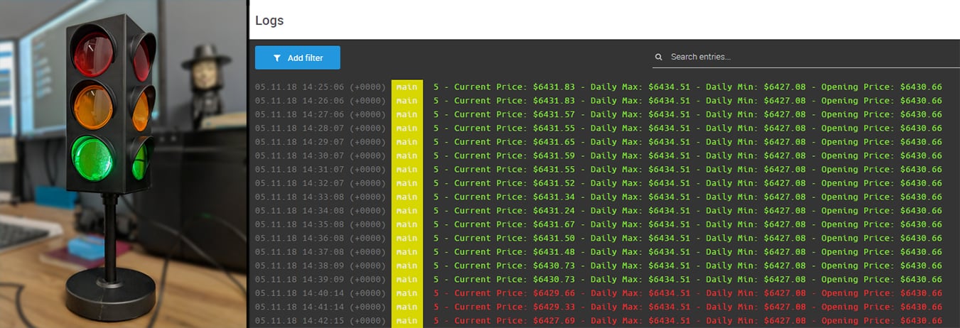Click the Logs panel heading
The height and width of the screenshot is (328, 960).
coord(269,21)
